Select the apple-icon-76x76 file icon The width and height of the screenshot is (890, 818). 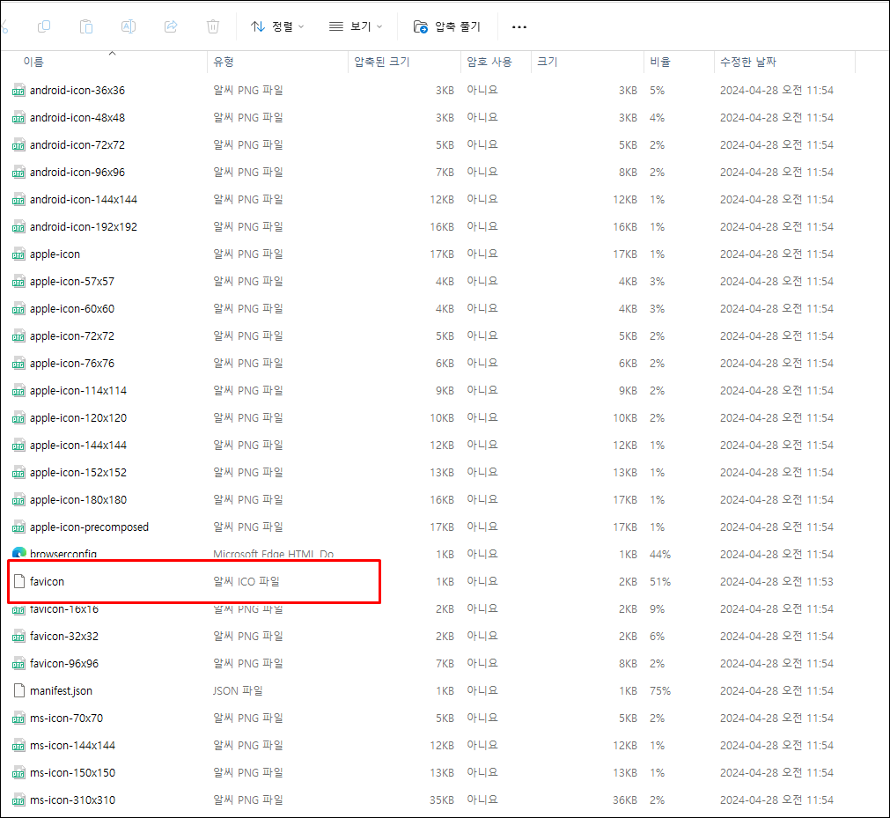(18, 364)
